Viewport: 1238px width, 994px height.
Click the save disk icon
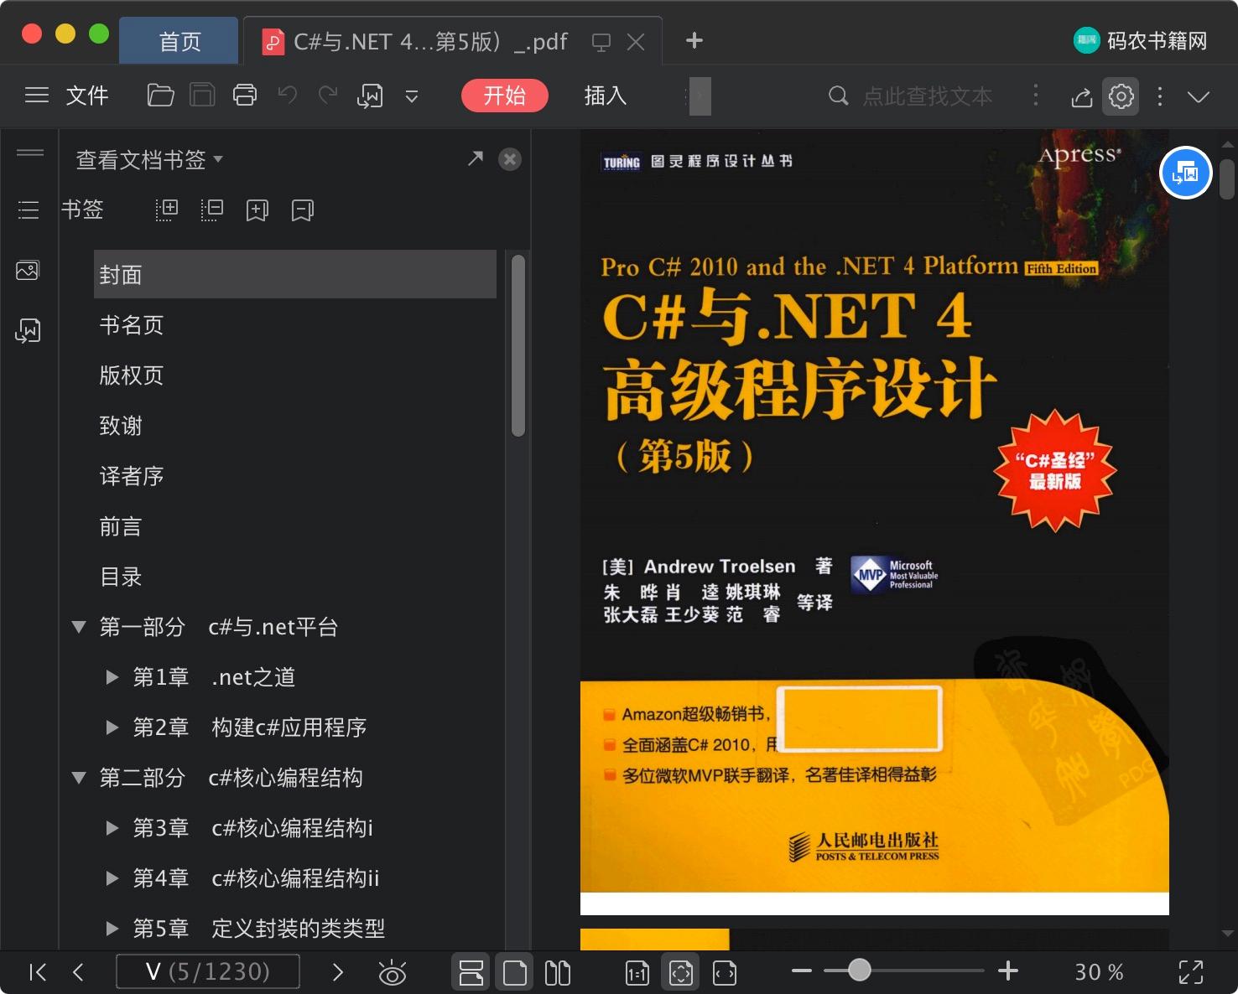pos(202,96)
